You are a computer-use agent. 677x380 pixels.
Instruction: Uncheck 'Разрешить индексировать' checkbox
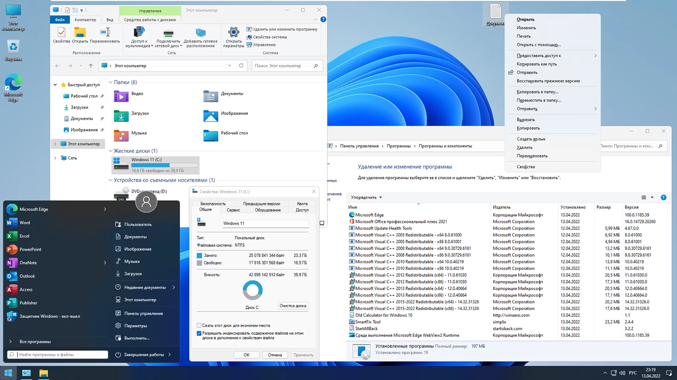(x=199, y=333)
